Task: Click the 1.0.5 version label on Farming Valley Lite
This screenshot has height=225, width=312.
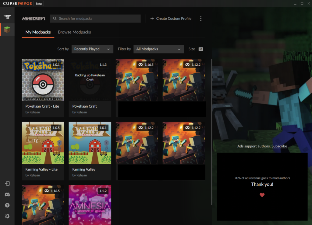Action: pyautogui.click(x=56, y=128)
